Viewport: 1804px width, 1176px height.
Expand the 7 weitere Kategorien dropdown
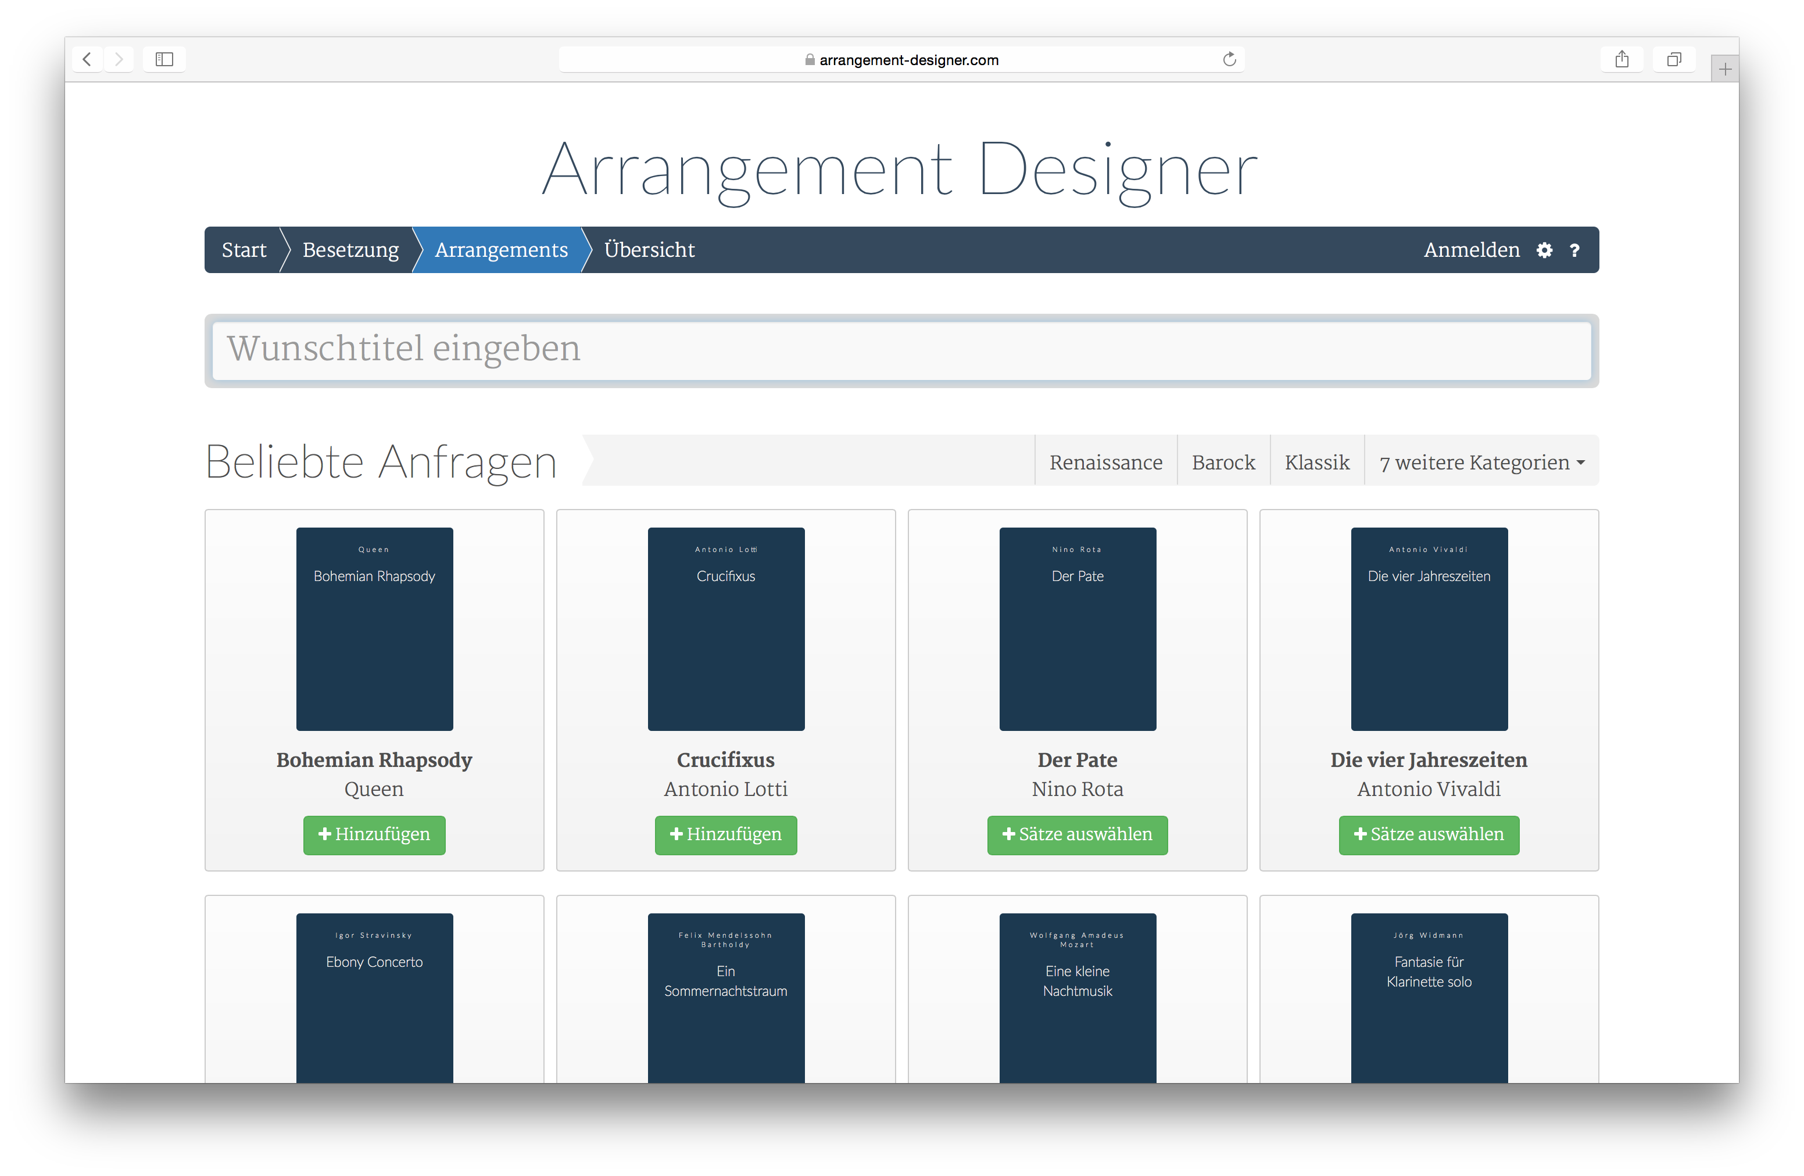1481,462
